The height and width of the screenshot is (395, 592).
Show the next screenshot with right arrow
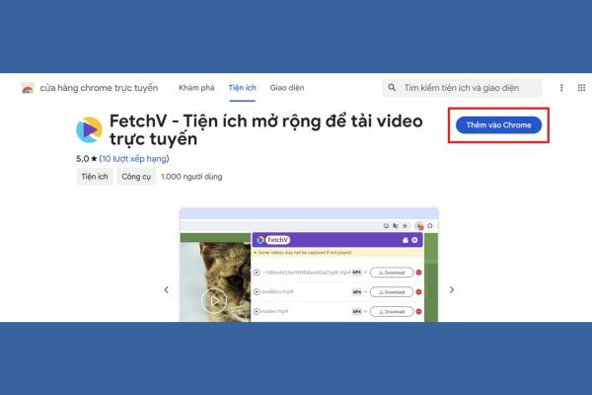(x=452, y=290)
